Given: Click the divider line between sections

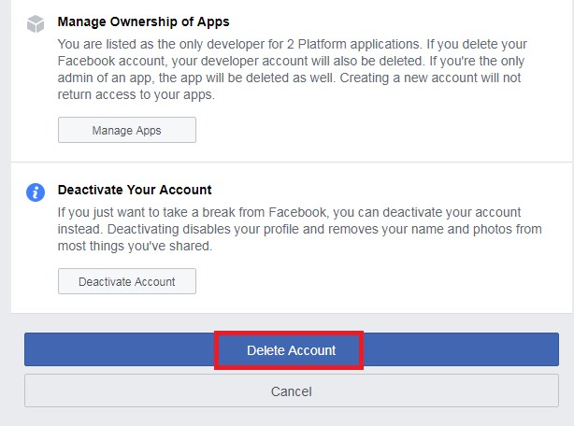Looking at the screenshot, I should point(292,162).
